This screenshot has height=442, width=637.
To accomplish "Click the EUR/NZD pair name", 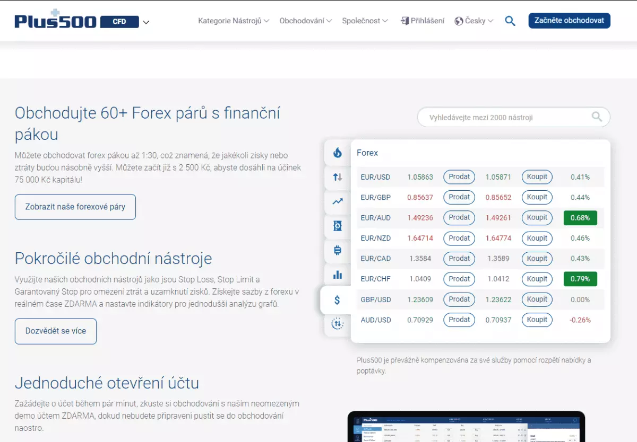I will click(375, 238).
